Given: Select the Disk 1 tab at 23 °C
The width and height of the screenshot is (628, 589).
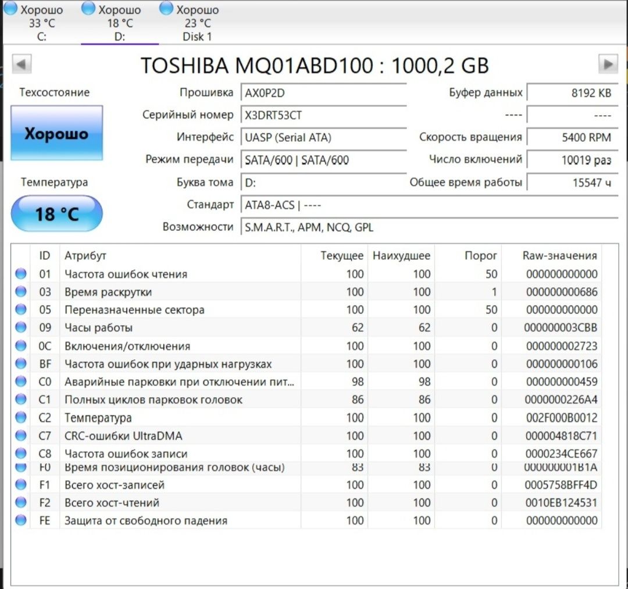Looking at the screenshot, I should 197,23.
